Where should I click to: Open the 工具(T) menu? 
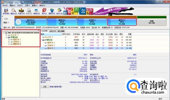27,5
